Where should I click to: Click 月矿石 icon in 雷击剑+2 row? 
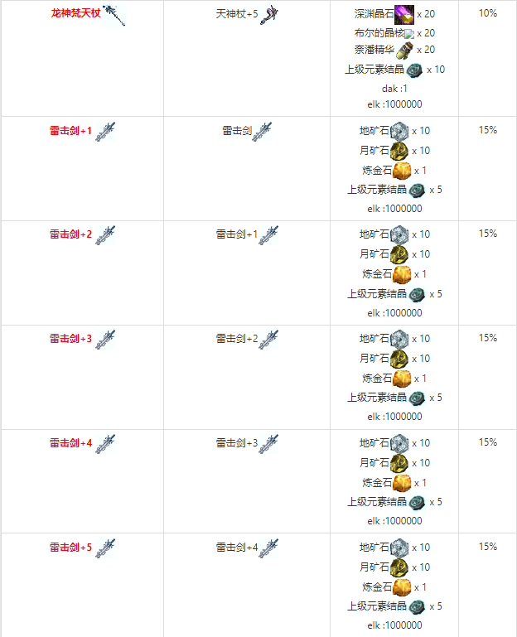coord(399,255)
